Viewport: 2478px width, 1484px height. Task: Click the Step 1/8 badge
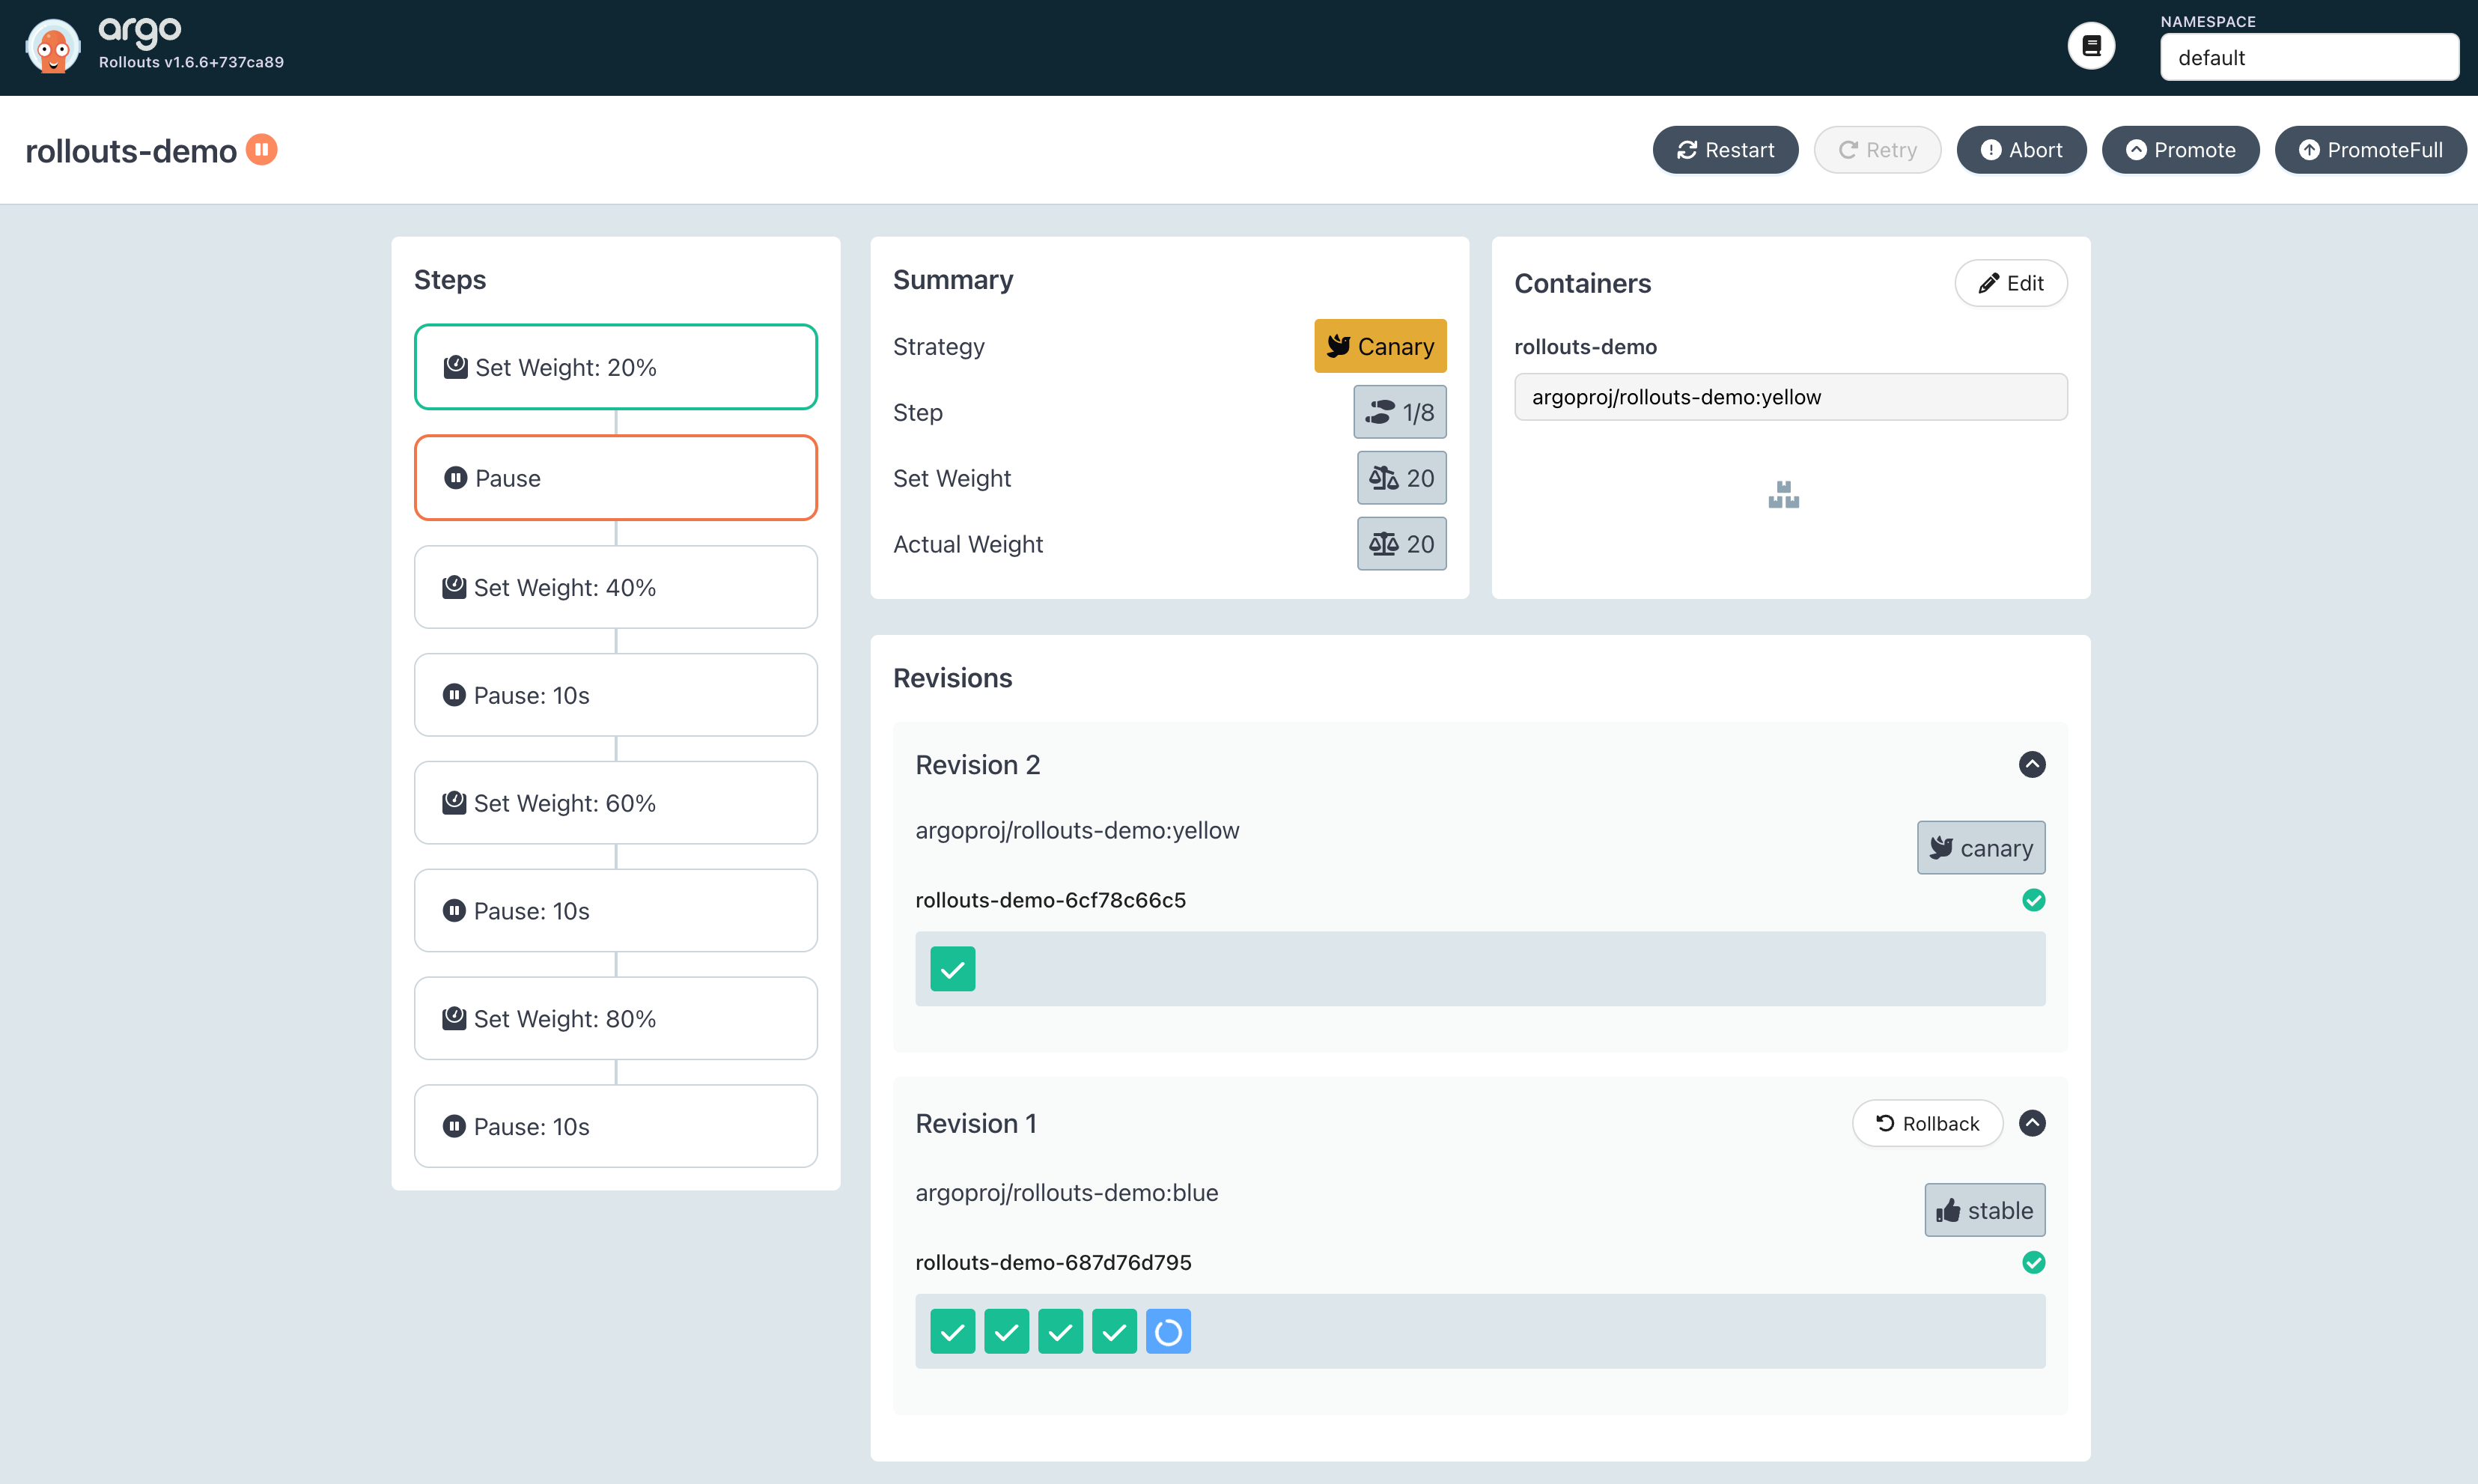click(1399, 412)
